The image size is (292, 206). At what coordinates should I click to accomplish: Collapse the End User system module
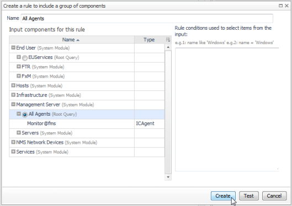click(13, 47)
